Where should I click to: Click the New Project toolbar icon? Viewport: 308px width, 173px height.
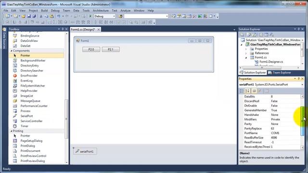pos(8,16)
